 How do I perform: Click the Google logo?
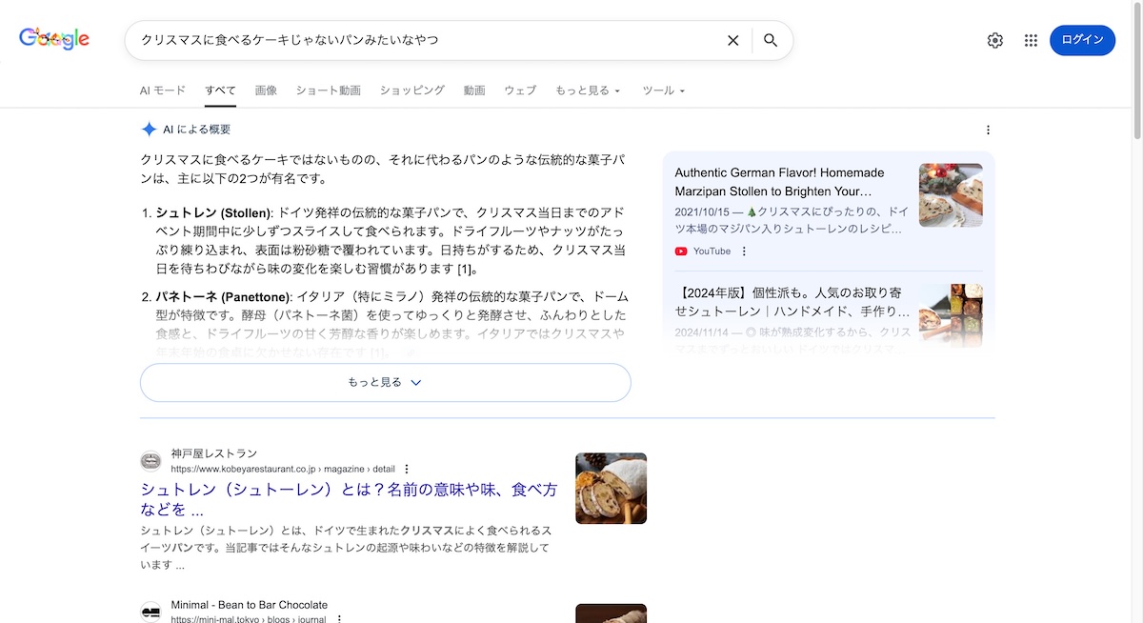tap(54, 39)
